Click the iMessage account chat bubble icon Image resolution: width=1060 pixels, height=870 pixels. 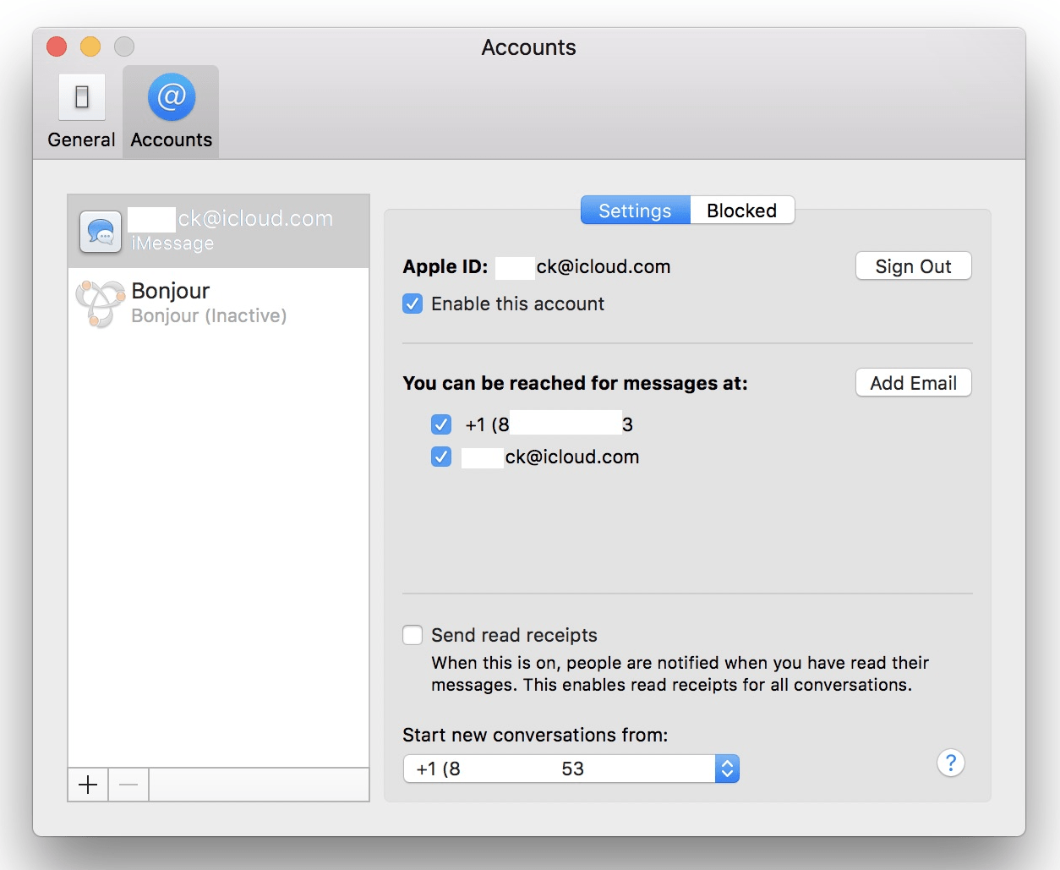point(100,231)
